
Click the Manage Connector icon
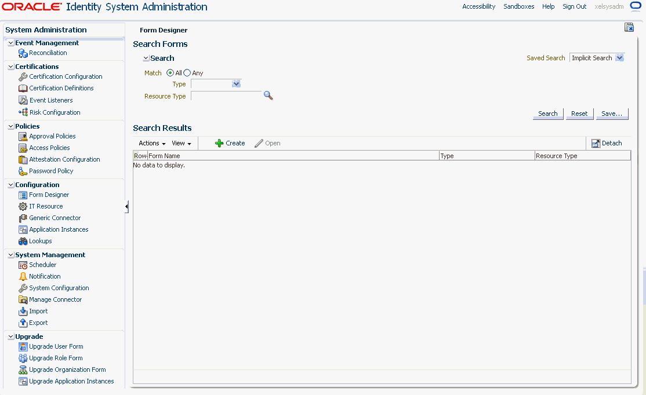click(23, 300)
